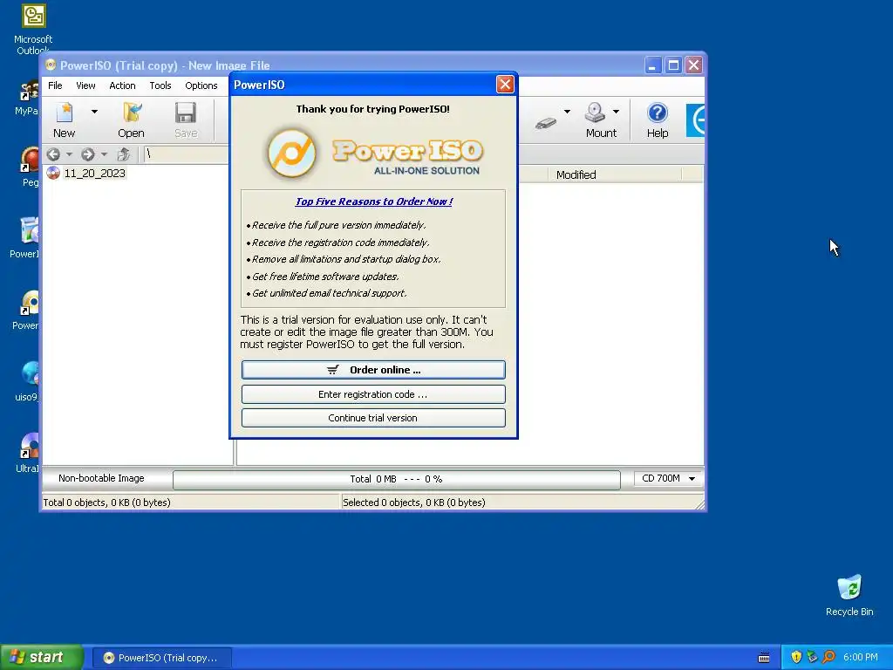Image resolution: width=893 pixels, height=670 pixels.
Task: Click Continue trial version button
Action: click(373, 418)
